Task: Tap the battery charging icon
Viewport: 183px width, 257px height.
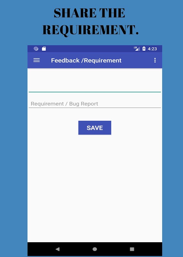Action: 144,49
